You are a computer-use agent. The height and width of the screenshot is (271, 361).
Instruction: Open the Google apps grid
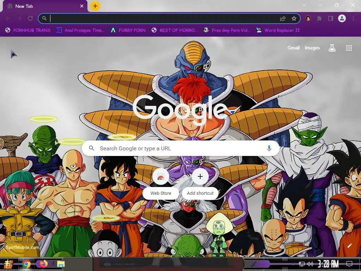click(349, 48)
